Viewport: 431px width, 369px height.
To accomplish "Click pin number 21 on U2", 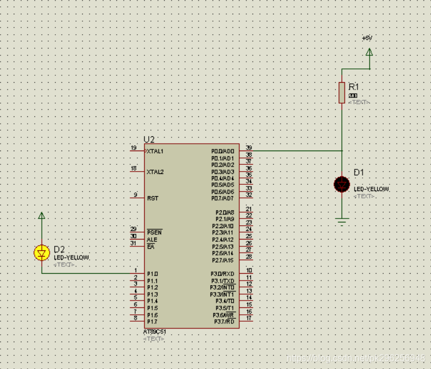I will [x=249, y=209].
